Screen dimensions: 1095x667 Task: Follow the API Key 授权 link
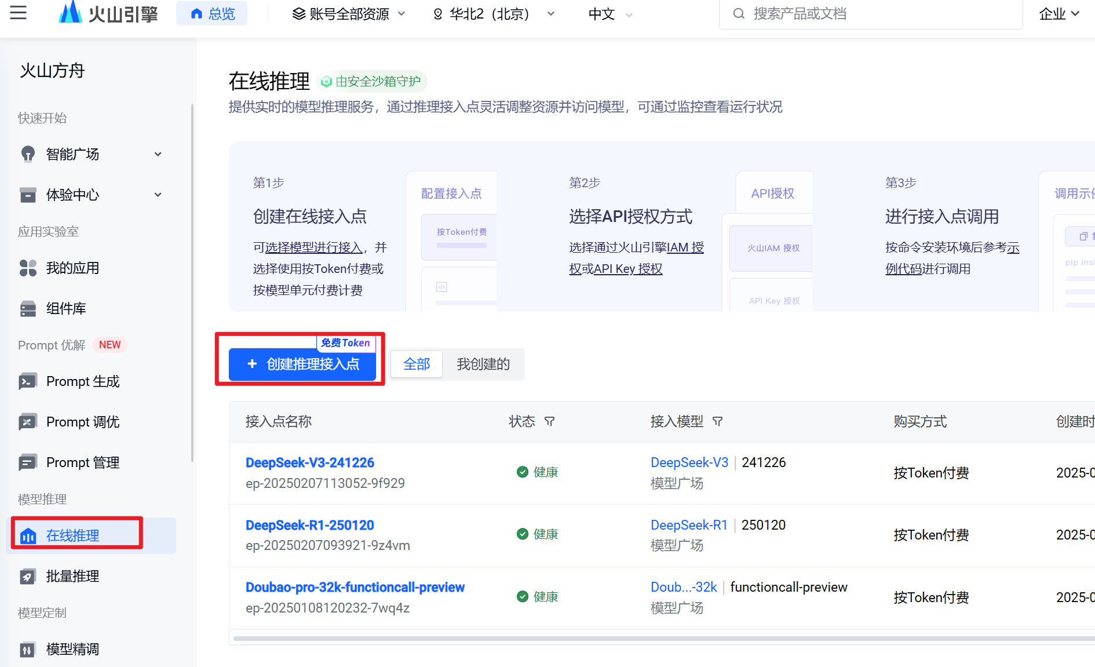(x=627, y=269)
